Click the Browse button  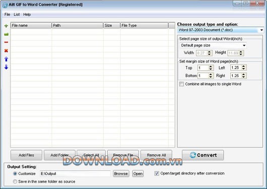click(121, 174)
